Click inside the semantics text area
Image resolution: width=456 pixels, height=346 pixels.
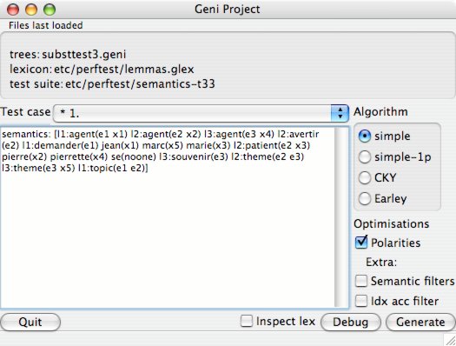pyautogui.click(x=168, y=217)
